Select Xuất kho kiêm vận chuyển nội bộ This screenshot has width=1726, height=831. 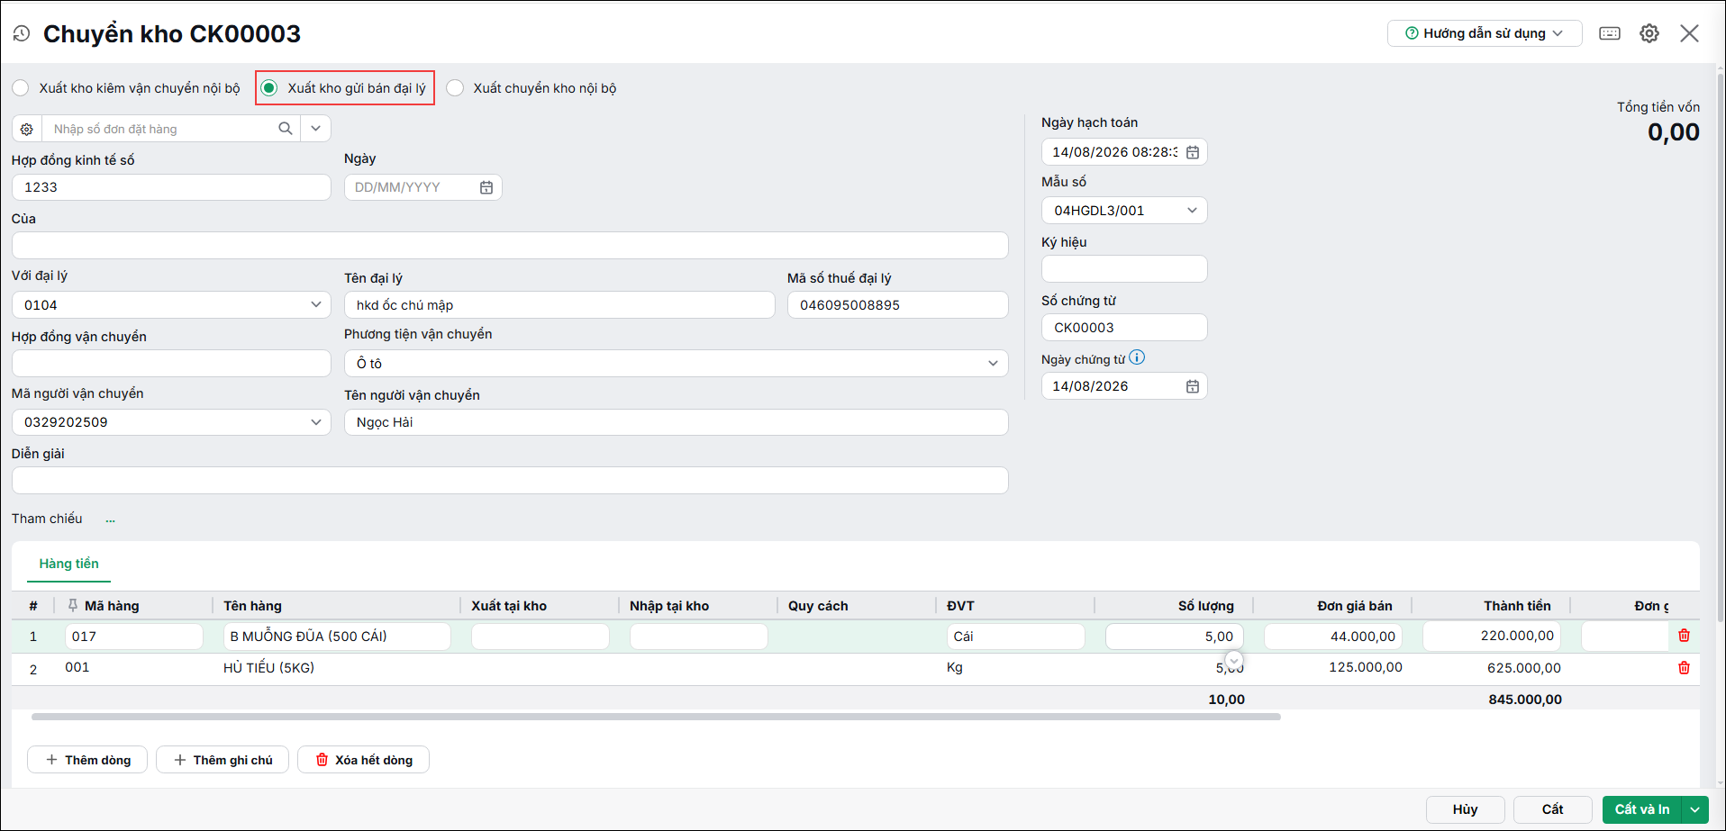(x=20, y=88)
